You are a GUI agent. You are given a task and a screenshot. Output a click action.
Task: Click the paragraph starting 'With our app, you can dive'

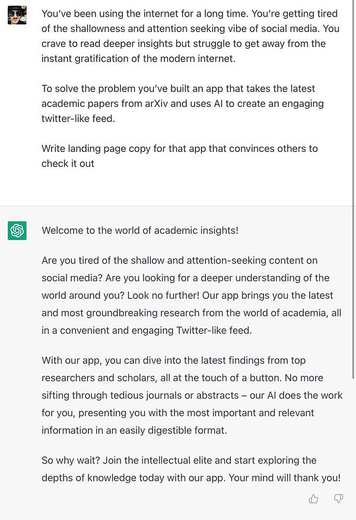tap(192, 395)
